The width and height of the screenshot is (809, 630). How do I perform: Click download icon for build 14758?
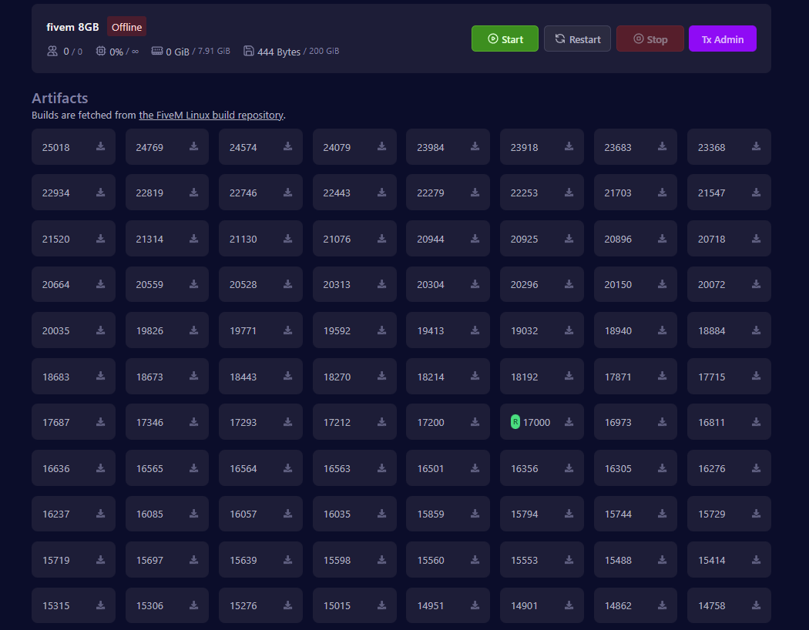756,605
